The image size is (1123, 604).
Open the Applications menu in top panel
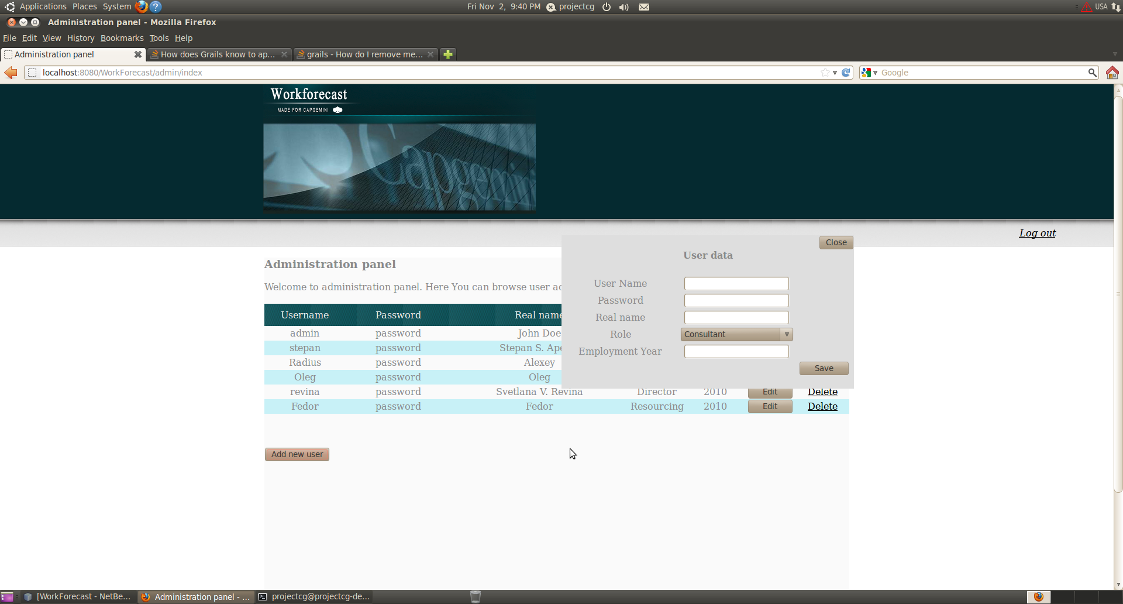pos(43,6)
